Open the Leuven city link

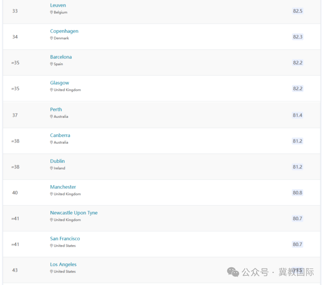point(58,5)
